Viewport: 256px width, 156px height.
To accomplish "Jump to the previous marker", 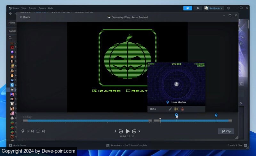I will (x=28, y=131).
